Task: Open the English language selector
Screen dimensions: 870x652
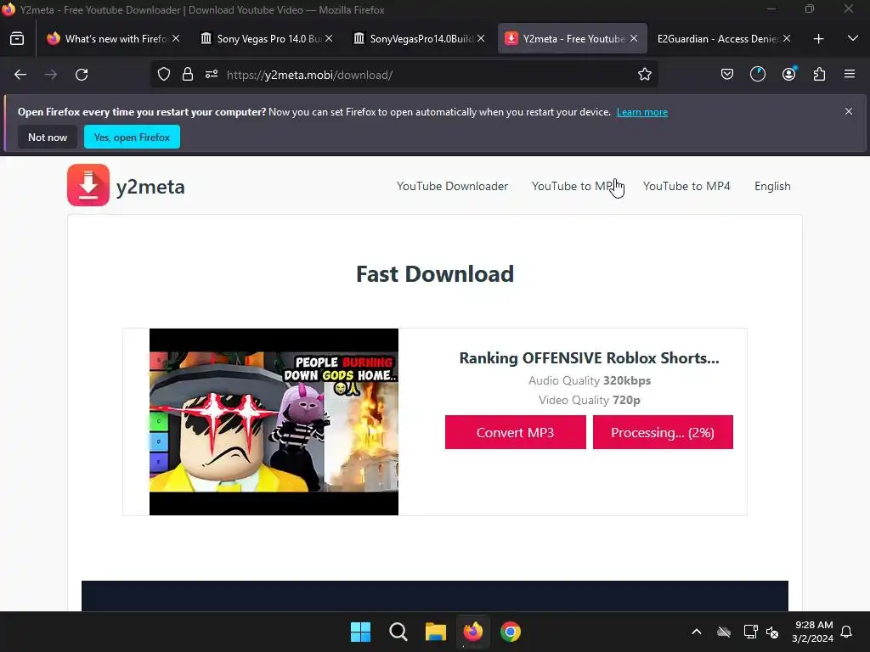Action: click(772, 186)
